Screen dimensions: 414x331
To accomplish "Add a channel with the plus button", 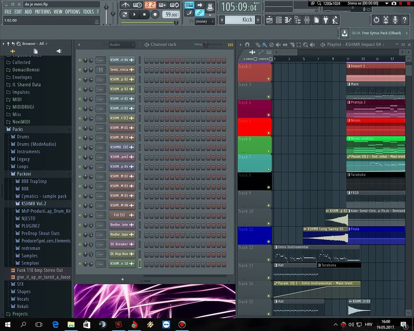I will coord(122,279).
